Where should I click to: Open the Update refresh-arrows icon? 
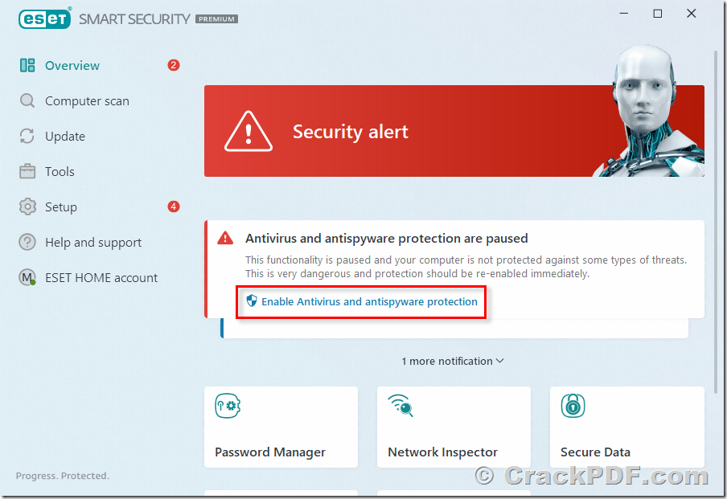27,136
